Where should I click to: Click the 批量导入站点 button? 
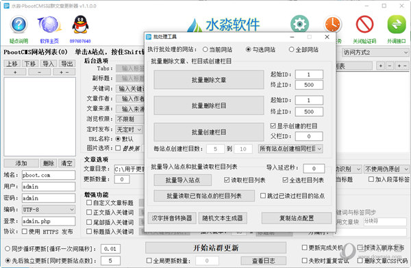pyautogui.click(x=183, y=180)
